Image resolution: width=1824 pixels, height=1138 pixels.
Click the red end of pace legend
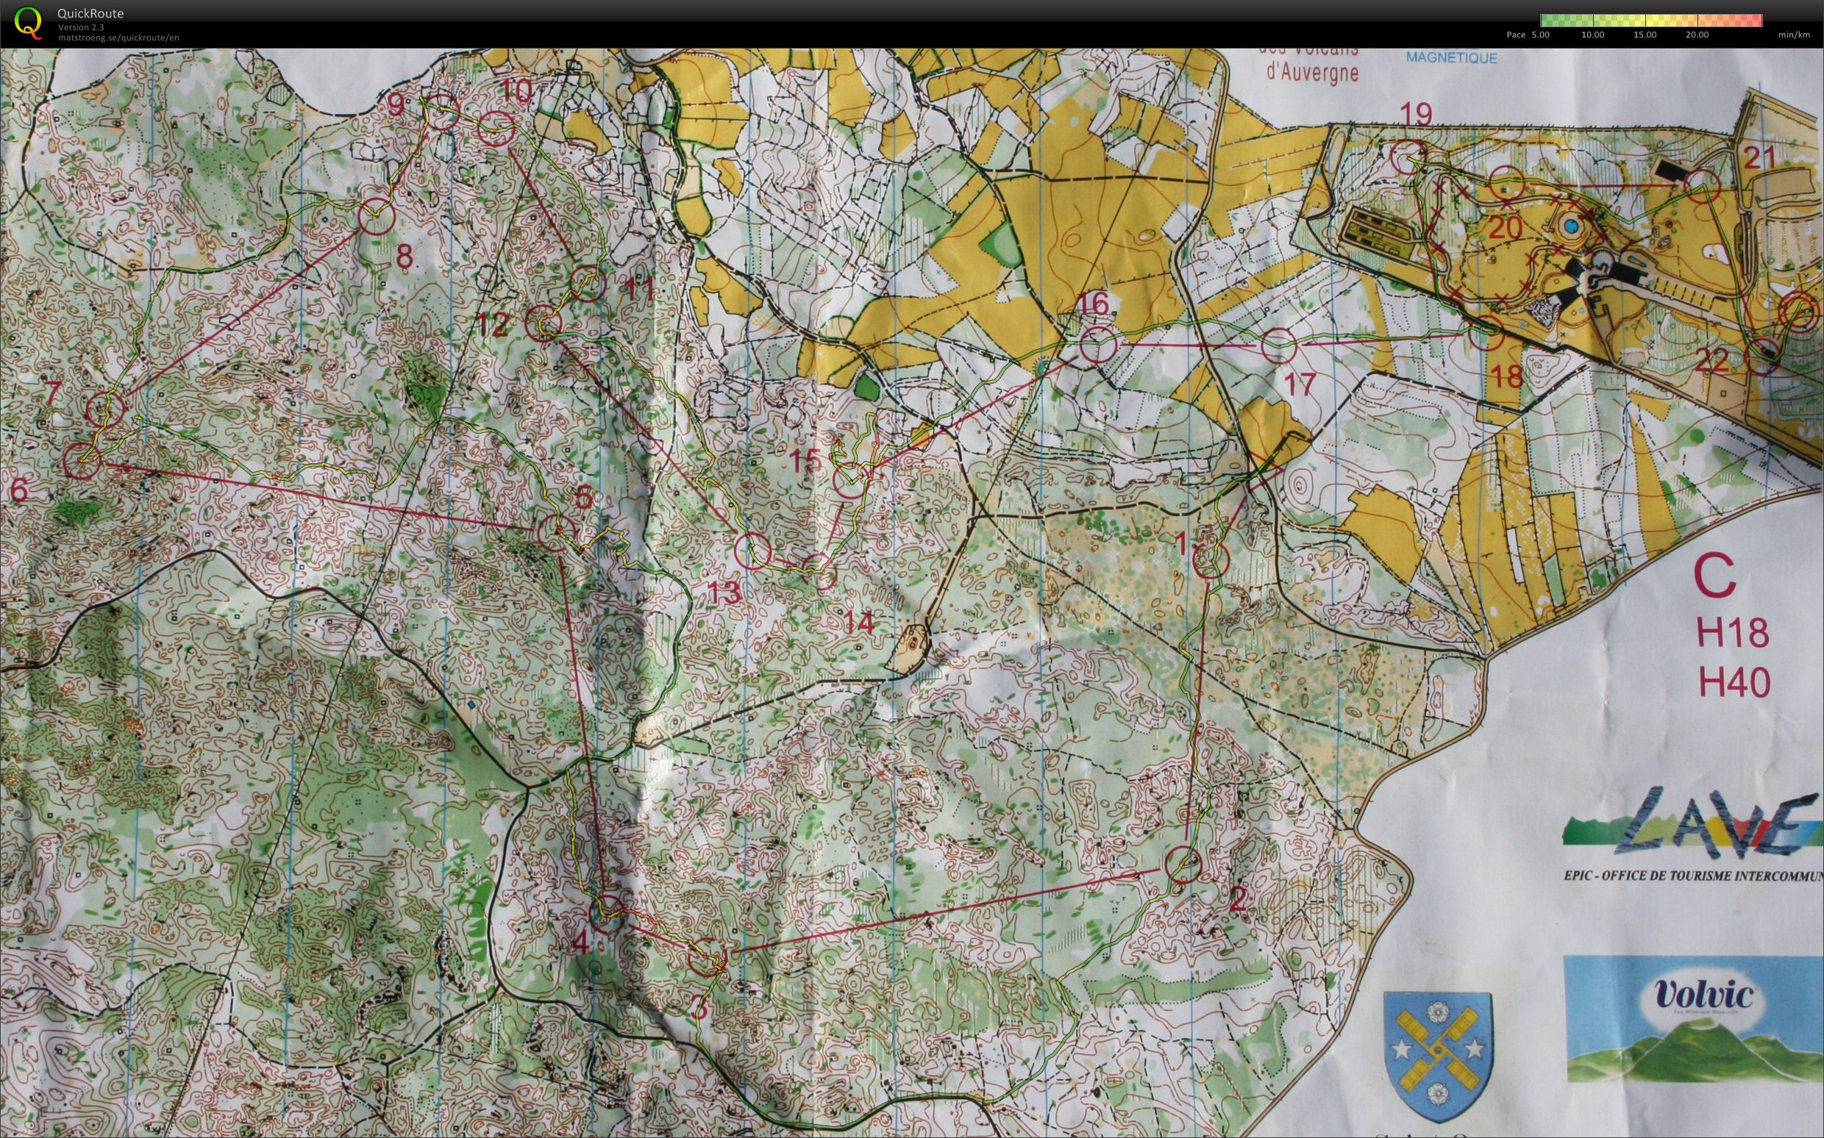coord(1746,21)
